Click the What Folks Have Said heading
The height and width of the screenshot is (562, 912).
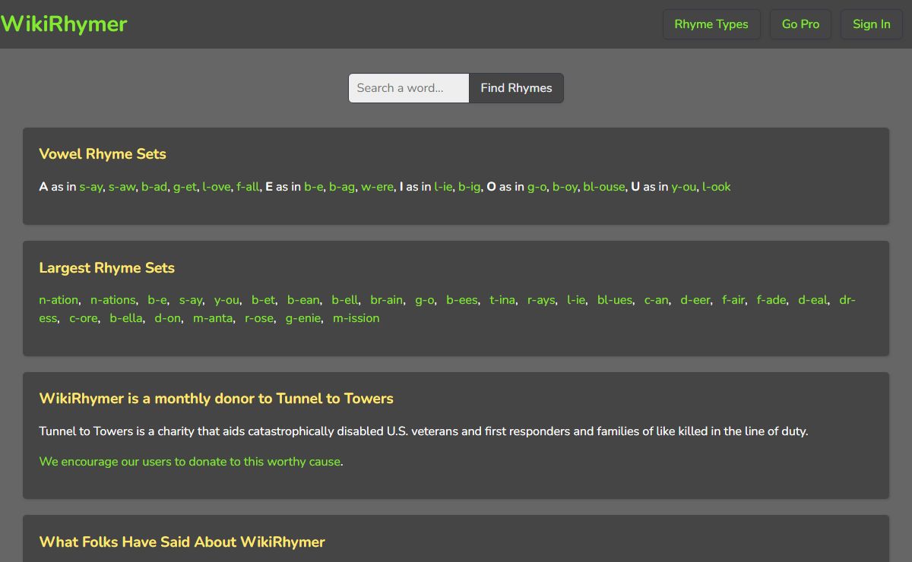point(182,542)
